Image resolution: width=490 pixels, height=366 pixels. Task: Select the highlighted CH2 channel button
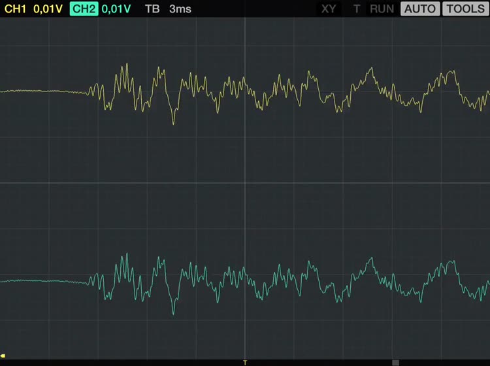[x=84, y=8]
